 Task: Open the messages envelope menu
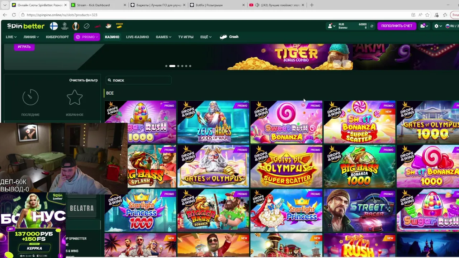point(424,26)
